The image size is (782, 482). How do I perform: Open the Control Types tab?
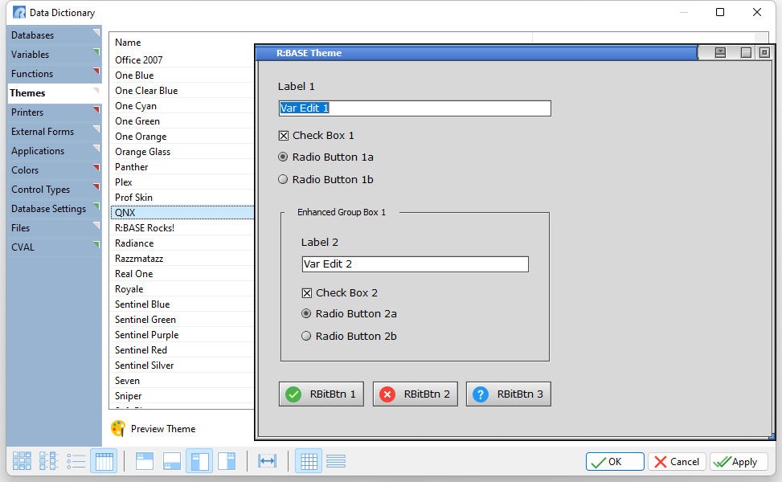[x=55, y=190]
